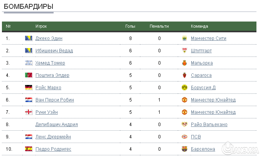Open player link Джеко Эдин
Viewport: 263px width, 158px height.
(49, 38)
